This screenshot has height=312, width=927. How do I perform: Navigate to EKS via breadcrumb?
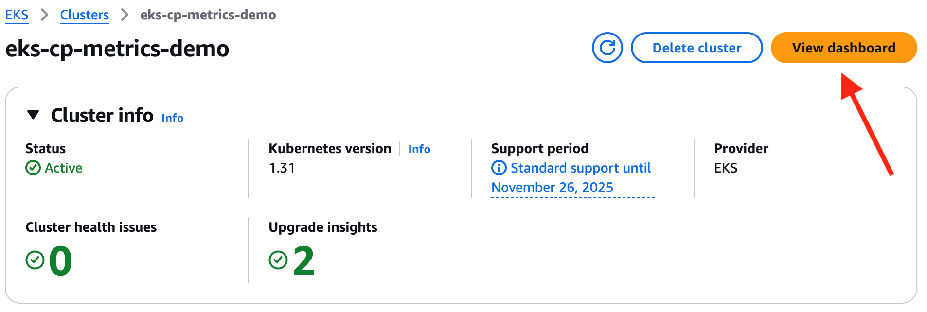[x=17, y=15]
